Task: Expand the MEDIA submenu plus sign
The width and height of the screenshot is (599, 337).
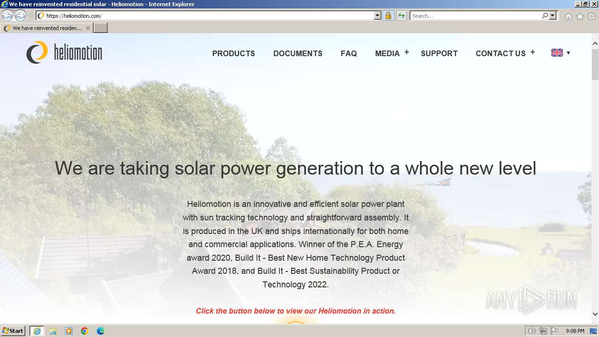Action: click(407, 52)
